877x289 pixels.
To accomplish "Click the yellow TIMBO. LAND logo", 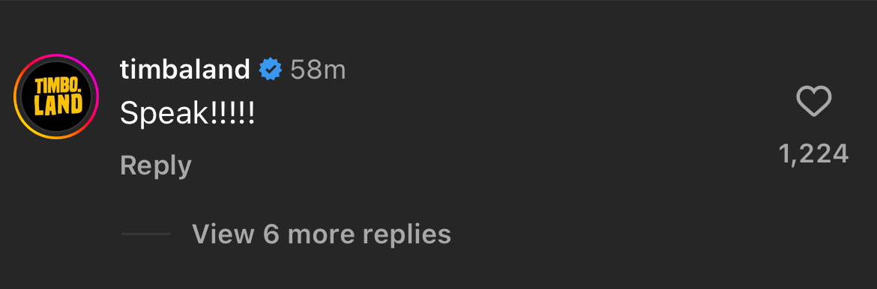I will pyautogui.click(x=56, y=97).
